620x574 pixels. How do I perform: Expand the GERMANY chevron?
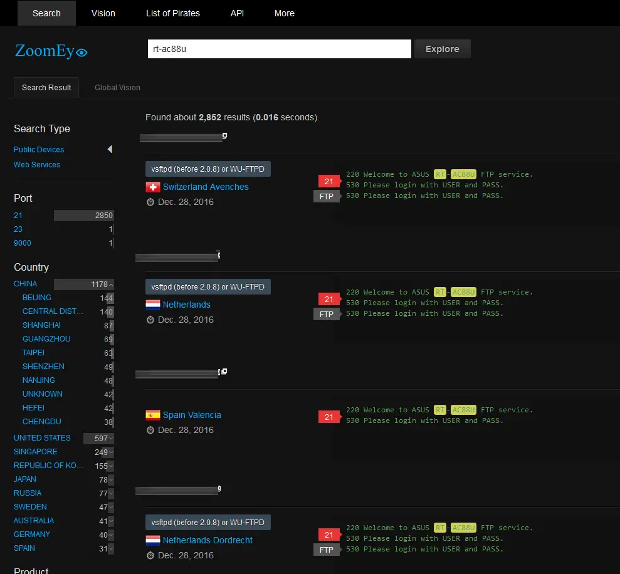[x=111, y=535]
